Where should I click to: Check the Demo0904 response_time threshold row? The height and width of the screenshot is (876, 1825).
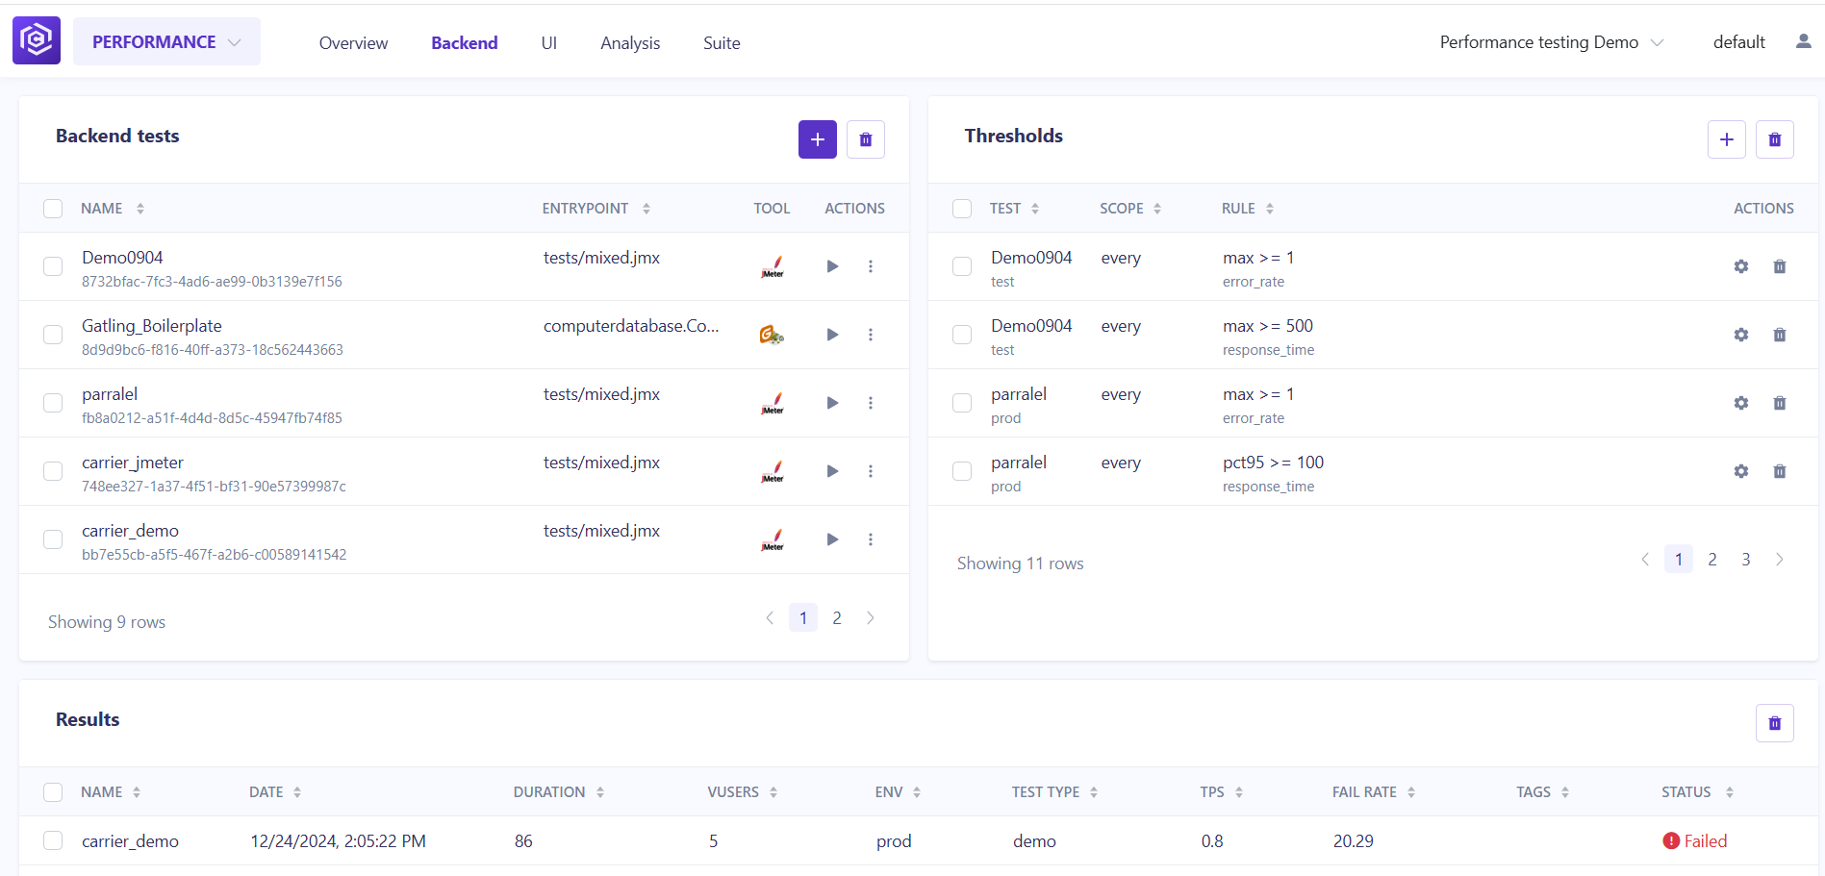point(962,335)
